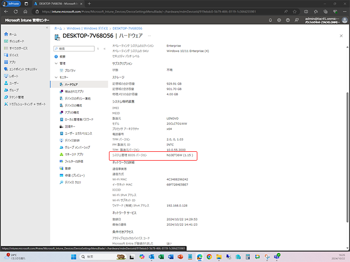Open a new browser tab
This screenshot has height=262, width=350.
[x=89, y=3]
